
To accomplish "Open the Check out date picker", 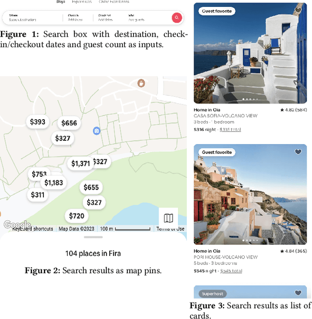I will pyautogui.click(x=106, y=18).
